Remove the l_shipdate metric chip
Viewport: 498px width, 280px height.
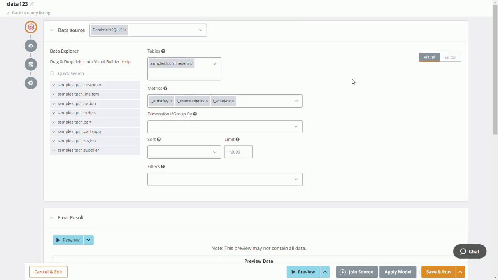(x=233, y=101)
